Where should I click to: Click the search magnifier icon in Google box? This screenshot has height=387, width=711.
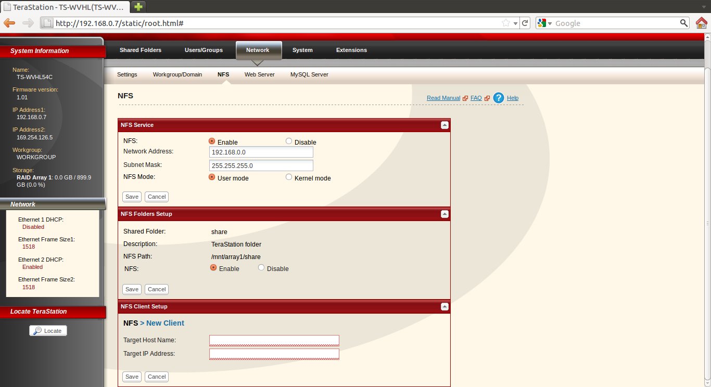[x=684, y=23]
